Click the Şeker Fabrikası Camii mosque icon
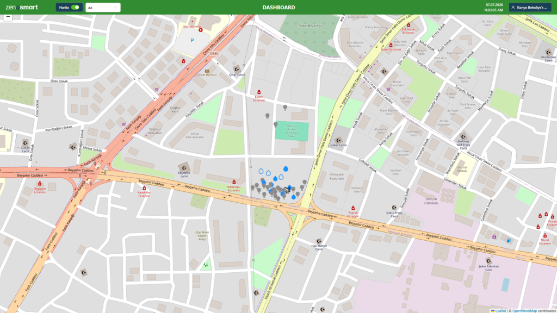Screen dimensions: 557x313 tap(488, 261)
